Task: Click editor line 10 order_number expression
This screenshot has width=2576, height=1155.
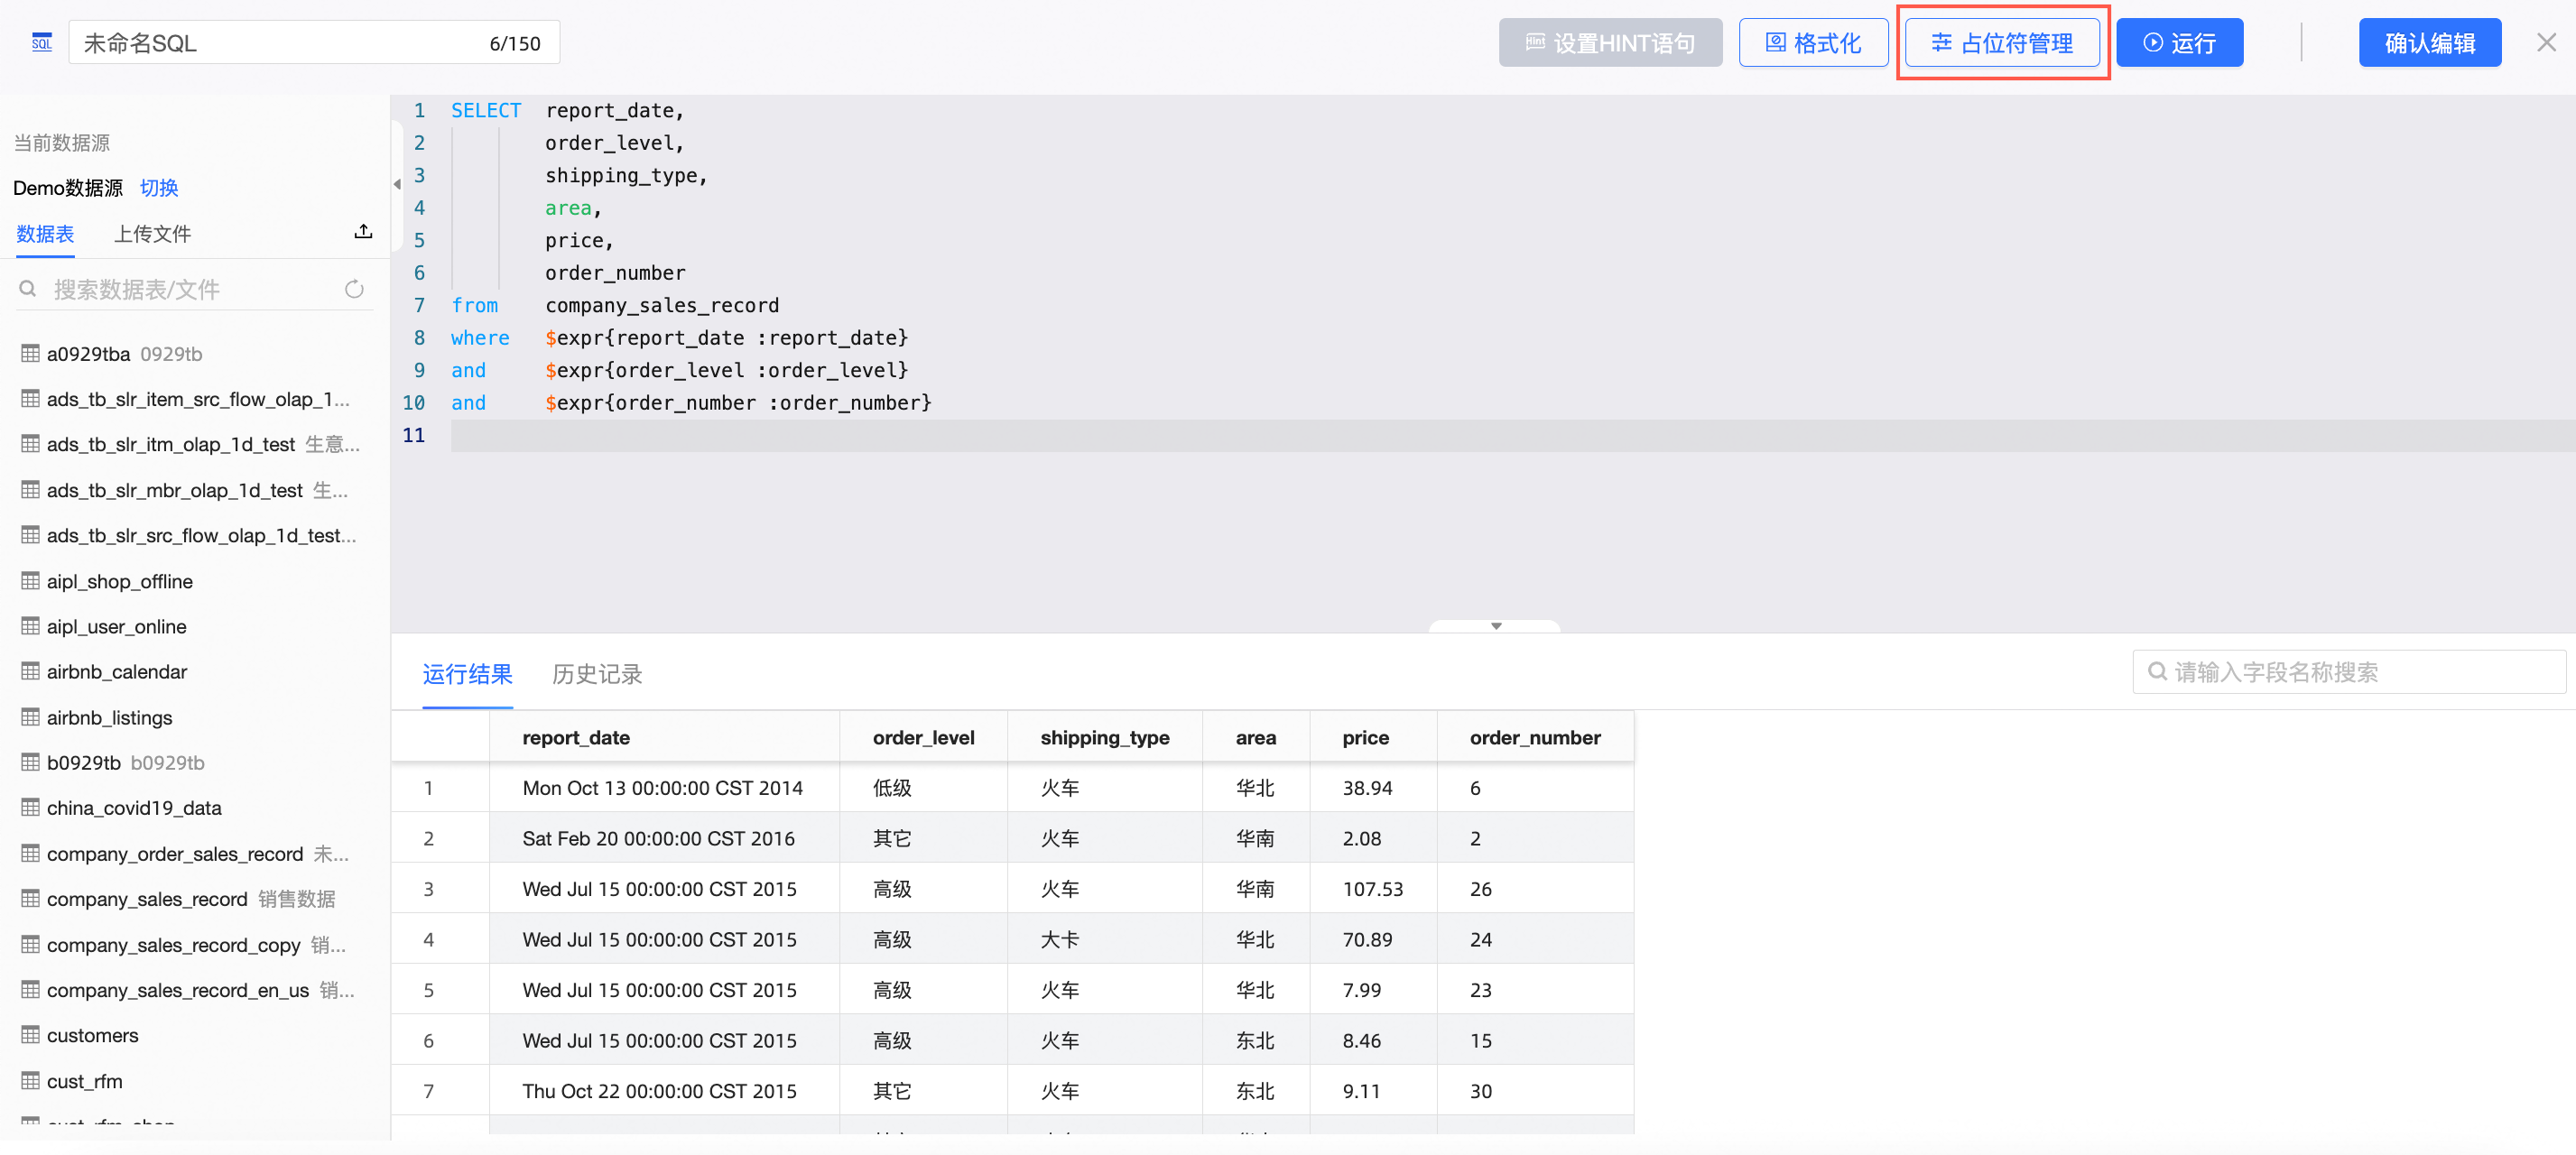Action: click(738, 403)
